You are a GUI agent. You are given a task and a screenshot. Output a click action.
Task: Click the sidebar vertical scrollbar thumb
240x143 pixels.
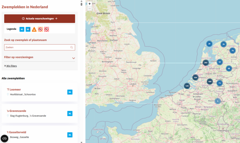pyautogui.click(x=81, y=4)
